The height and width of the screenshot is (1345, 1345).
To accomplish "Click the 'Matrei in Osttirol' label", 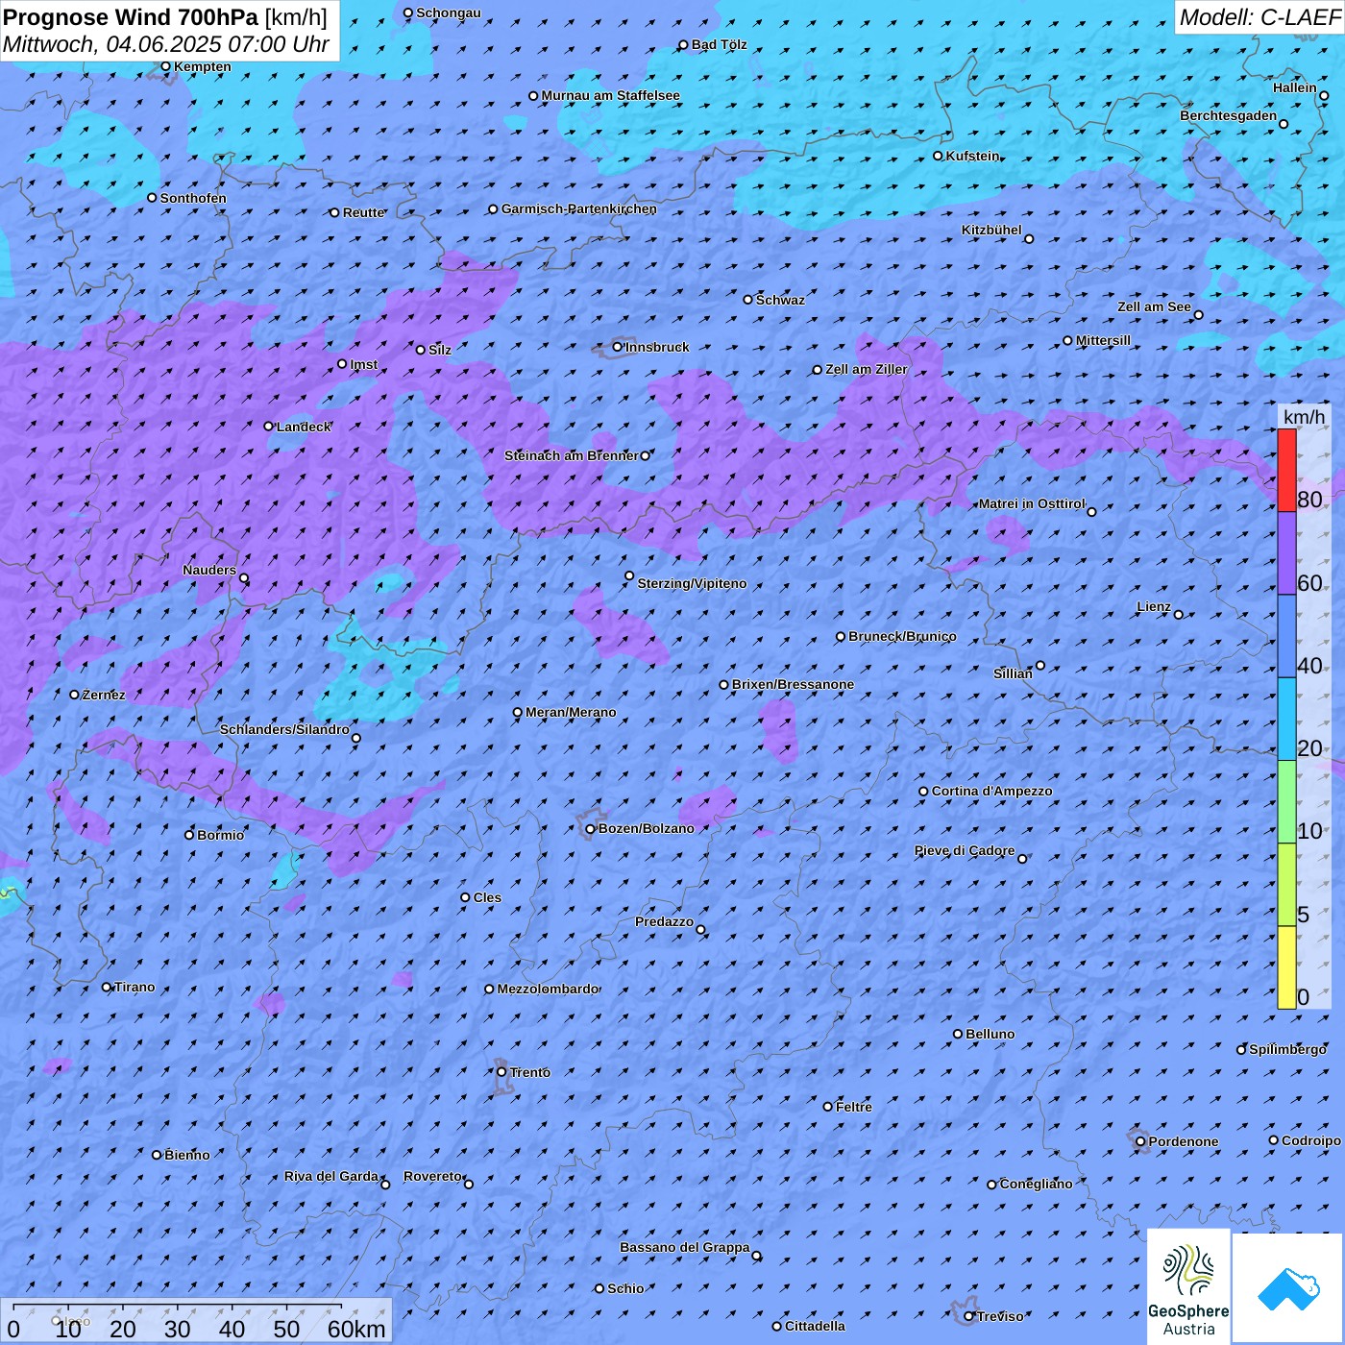I will point(1032,503).
